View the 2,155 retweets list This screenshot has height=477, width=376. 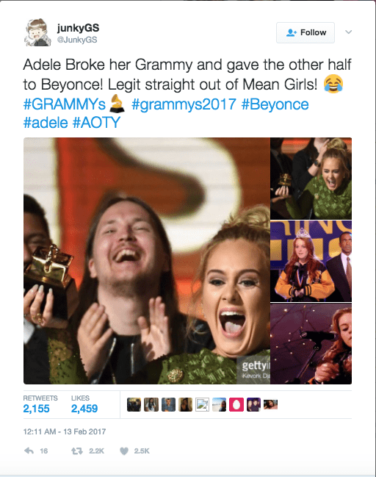(x=40, y=404)
